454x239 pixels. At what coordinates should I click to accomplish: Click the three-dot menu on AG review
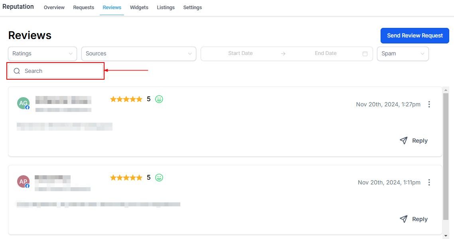click(429, 104)
